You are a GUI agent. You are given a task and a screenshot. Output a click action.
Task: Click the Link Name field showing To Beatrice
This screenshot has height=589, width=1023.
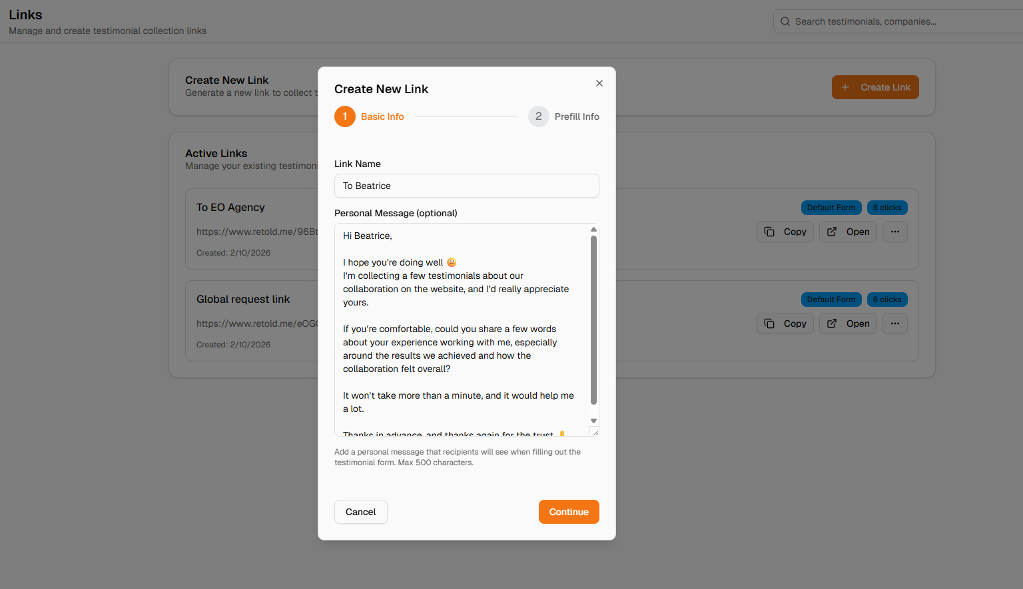pyautogui.click(x=466, y=186)
